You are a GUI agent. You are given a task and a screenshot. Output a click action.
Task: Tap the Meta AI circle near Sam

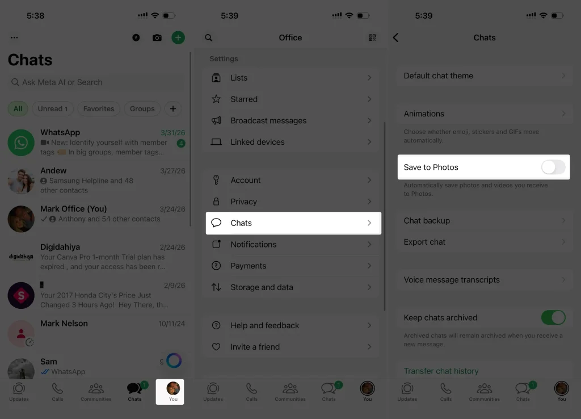[174, 361]
